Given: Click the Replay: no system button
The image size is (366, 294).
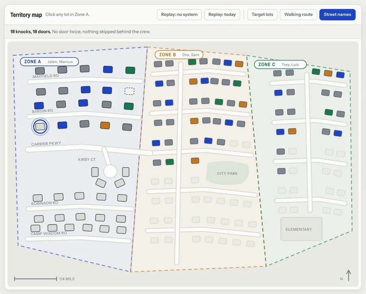Looking at the screenshot, I should (x=179, y=15).
